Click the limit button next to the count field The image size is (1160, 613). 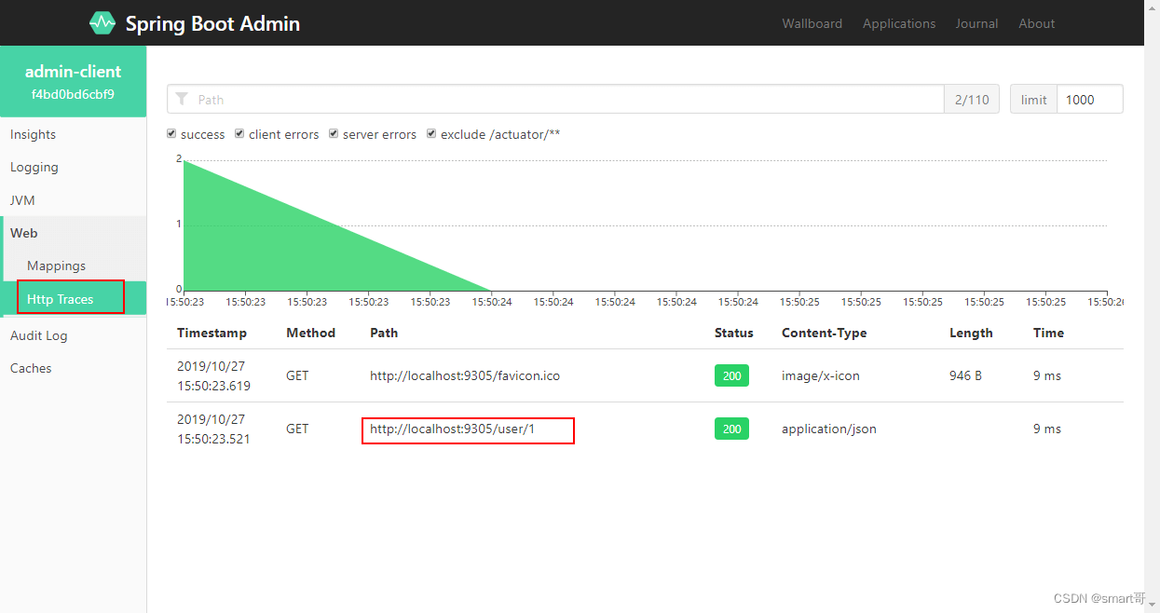pyautogui.click(x=1033, y=99)
